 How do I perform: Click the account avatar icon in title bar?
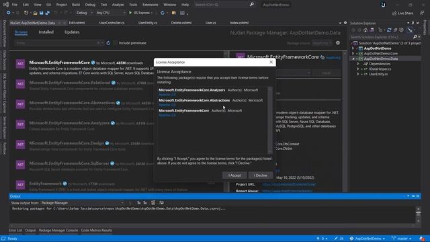pyautogui.click(x=383, y=5)
